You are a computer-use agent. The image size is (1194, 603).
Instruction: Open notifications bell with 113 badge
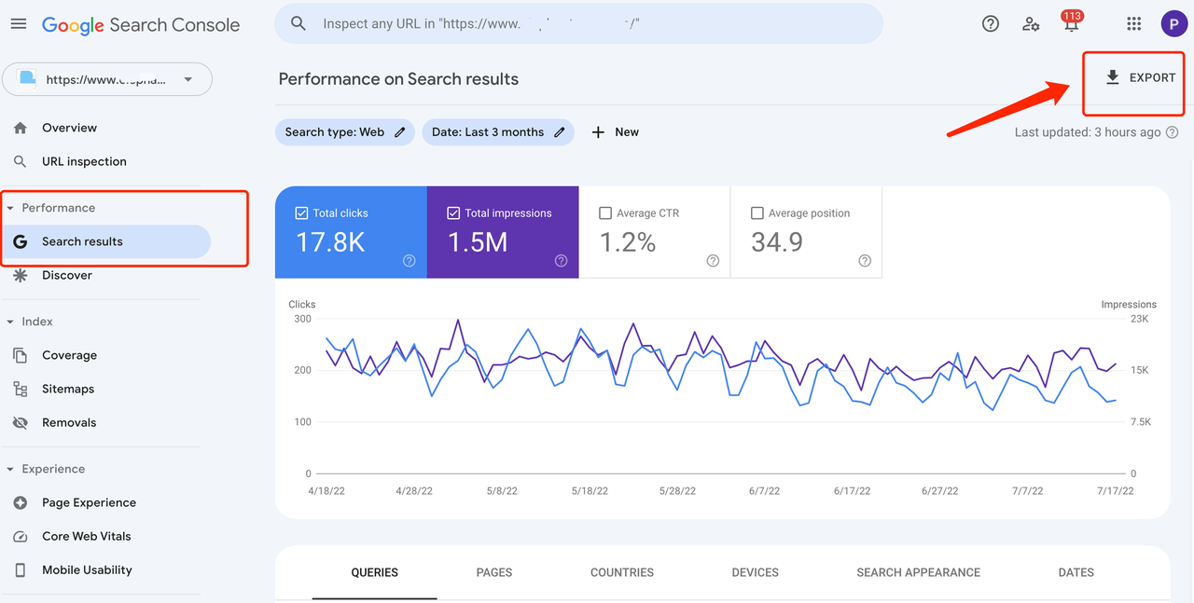point(1071,22)
